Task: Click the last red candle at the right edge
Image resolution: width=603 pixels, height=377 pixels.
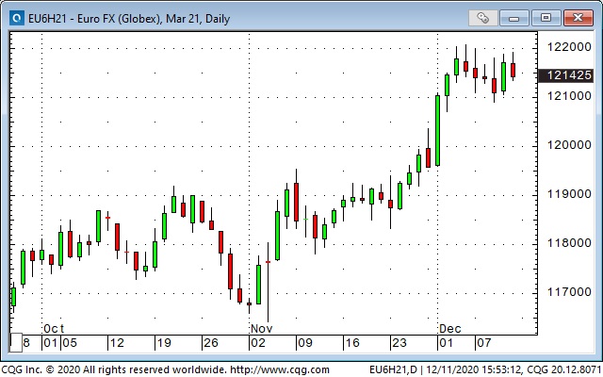Action: tap(513, 67)
